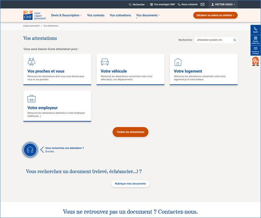
Task: Expand Devis & Souscription menu
Action: tap(66, 15)
